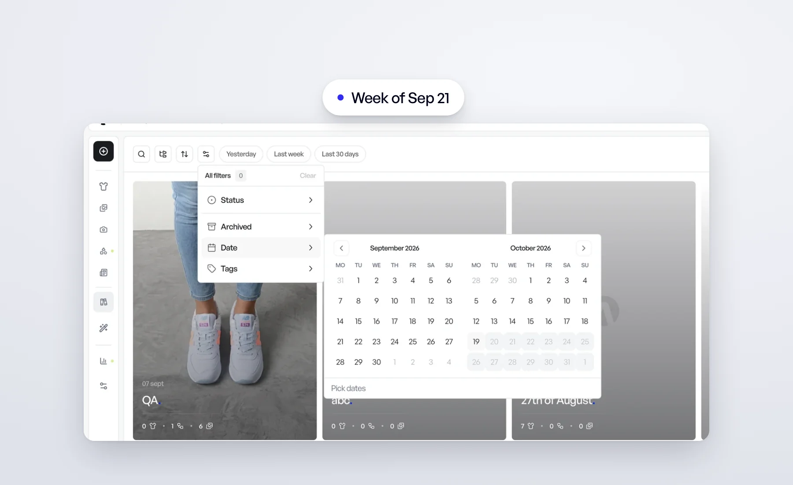Pick October 5 in the calendar
793x485 pixels.
pos(476,301)
